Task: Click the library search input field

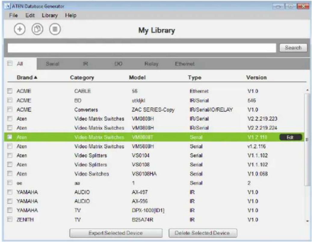Action: [x=142, y=48]
